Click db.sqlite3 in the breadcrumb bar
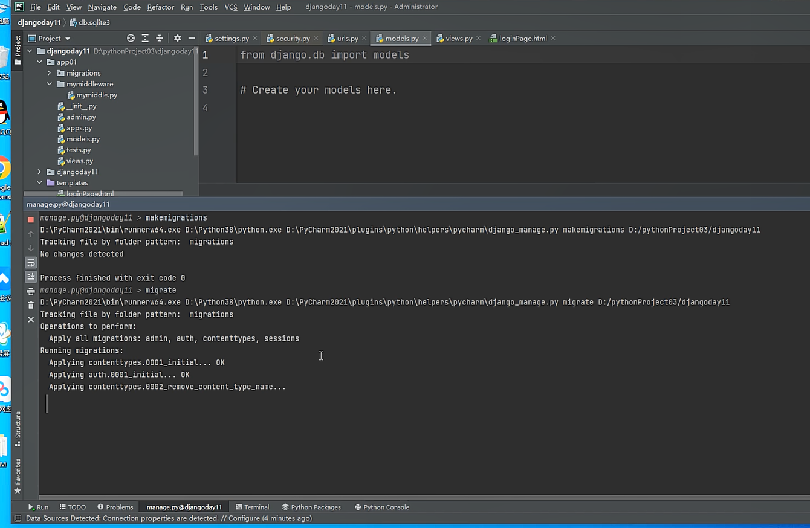This screenshot has height=528, width=810. pos(90,22)
